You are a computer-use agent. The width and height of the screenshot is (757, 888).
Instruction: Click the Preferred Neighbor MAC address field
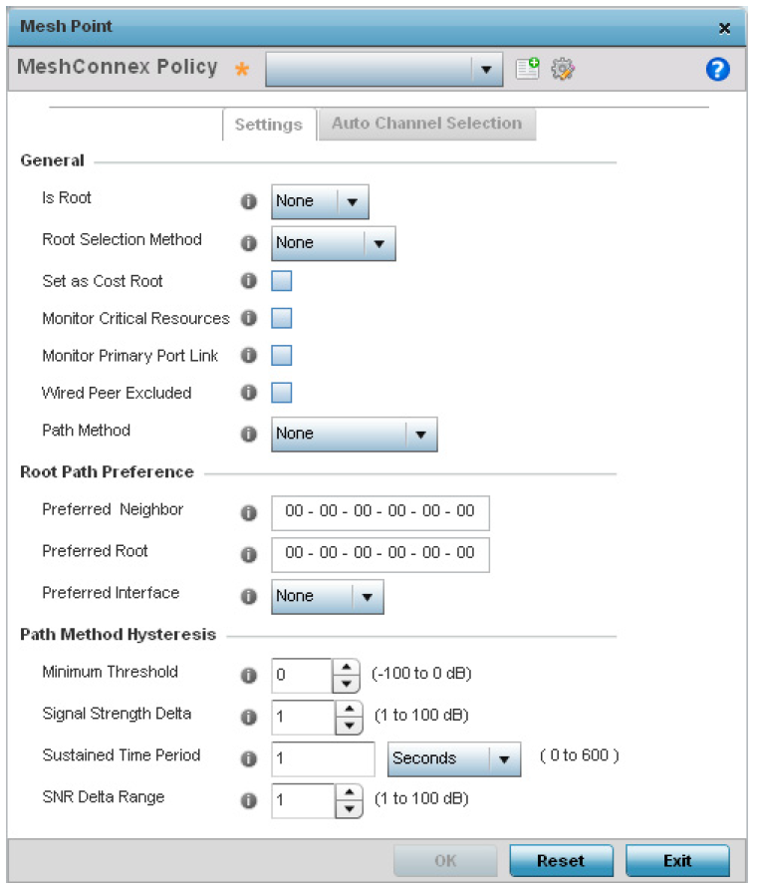click(x=380, y=512)
